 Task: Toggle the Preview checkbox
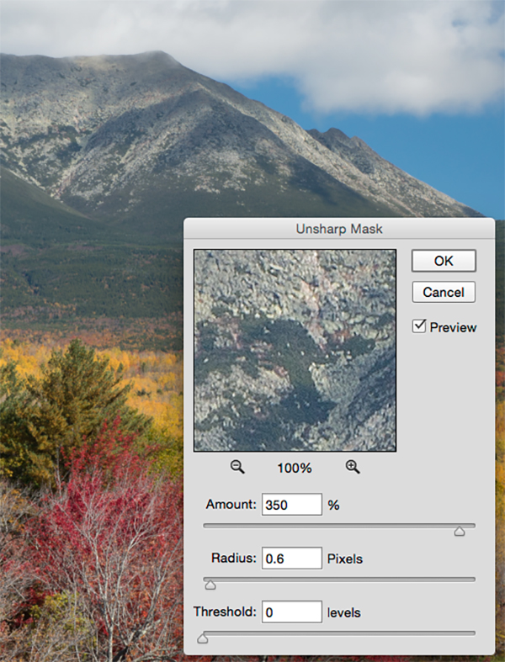click(419, 326)
